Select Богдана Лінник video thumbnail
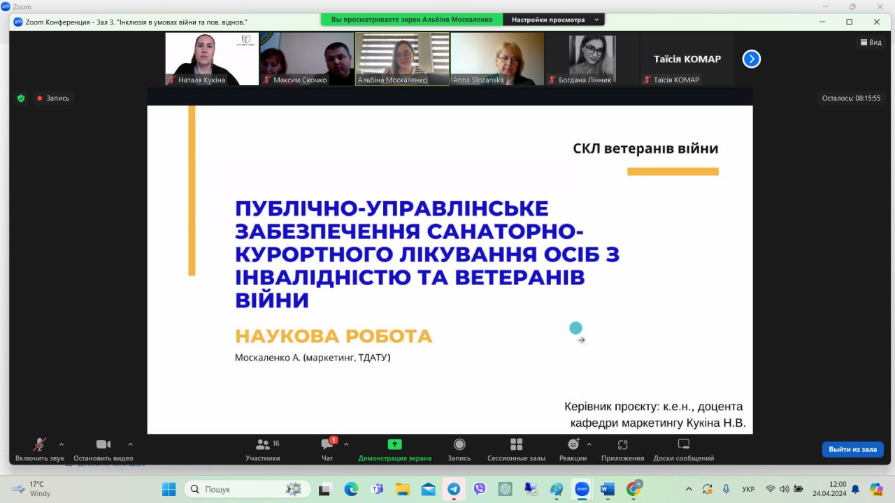Viewport: 895px width, 503px height. pyautogui.click(x=592, y=59)
